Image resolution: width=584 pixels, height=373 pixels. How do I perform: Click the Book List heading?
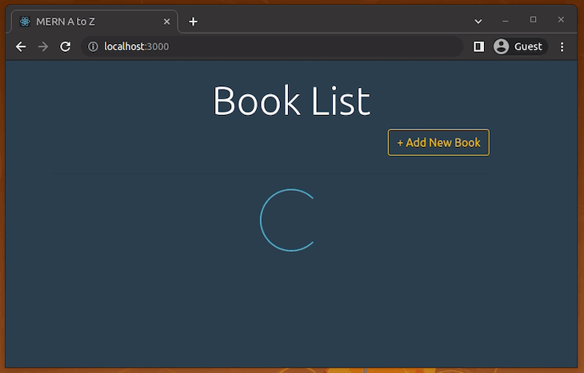pos(291,101)
